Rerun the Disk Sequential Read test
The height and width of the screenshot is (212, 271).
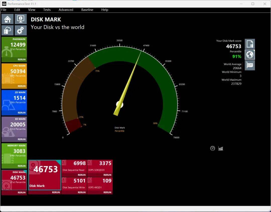coord(82,175)
